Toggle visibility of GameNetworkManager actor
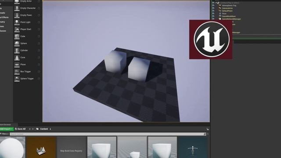This screenshot has height=158, width=281. pos(213,19)
